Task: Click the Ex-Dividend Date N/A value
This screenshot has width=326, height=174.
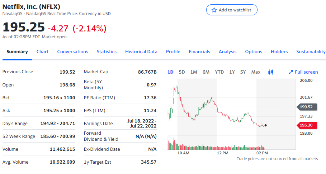Action: click(152, 149)
